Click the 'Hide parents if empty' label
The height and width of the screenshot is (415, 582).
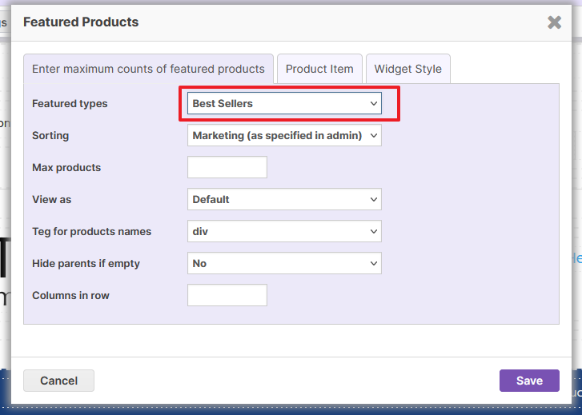pos(86,263)
